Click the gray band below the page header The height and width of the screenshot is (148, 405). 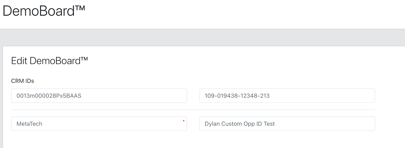(x=202, y=37)
